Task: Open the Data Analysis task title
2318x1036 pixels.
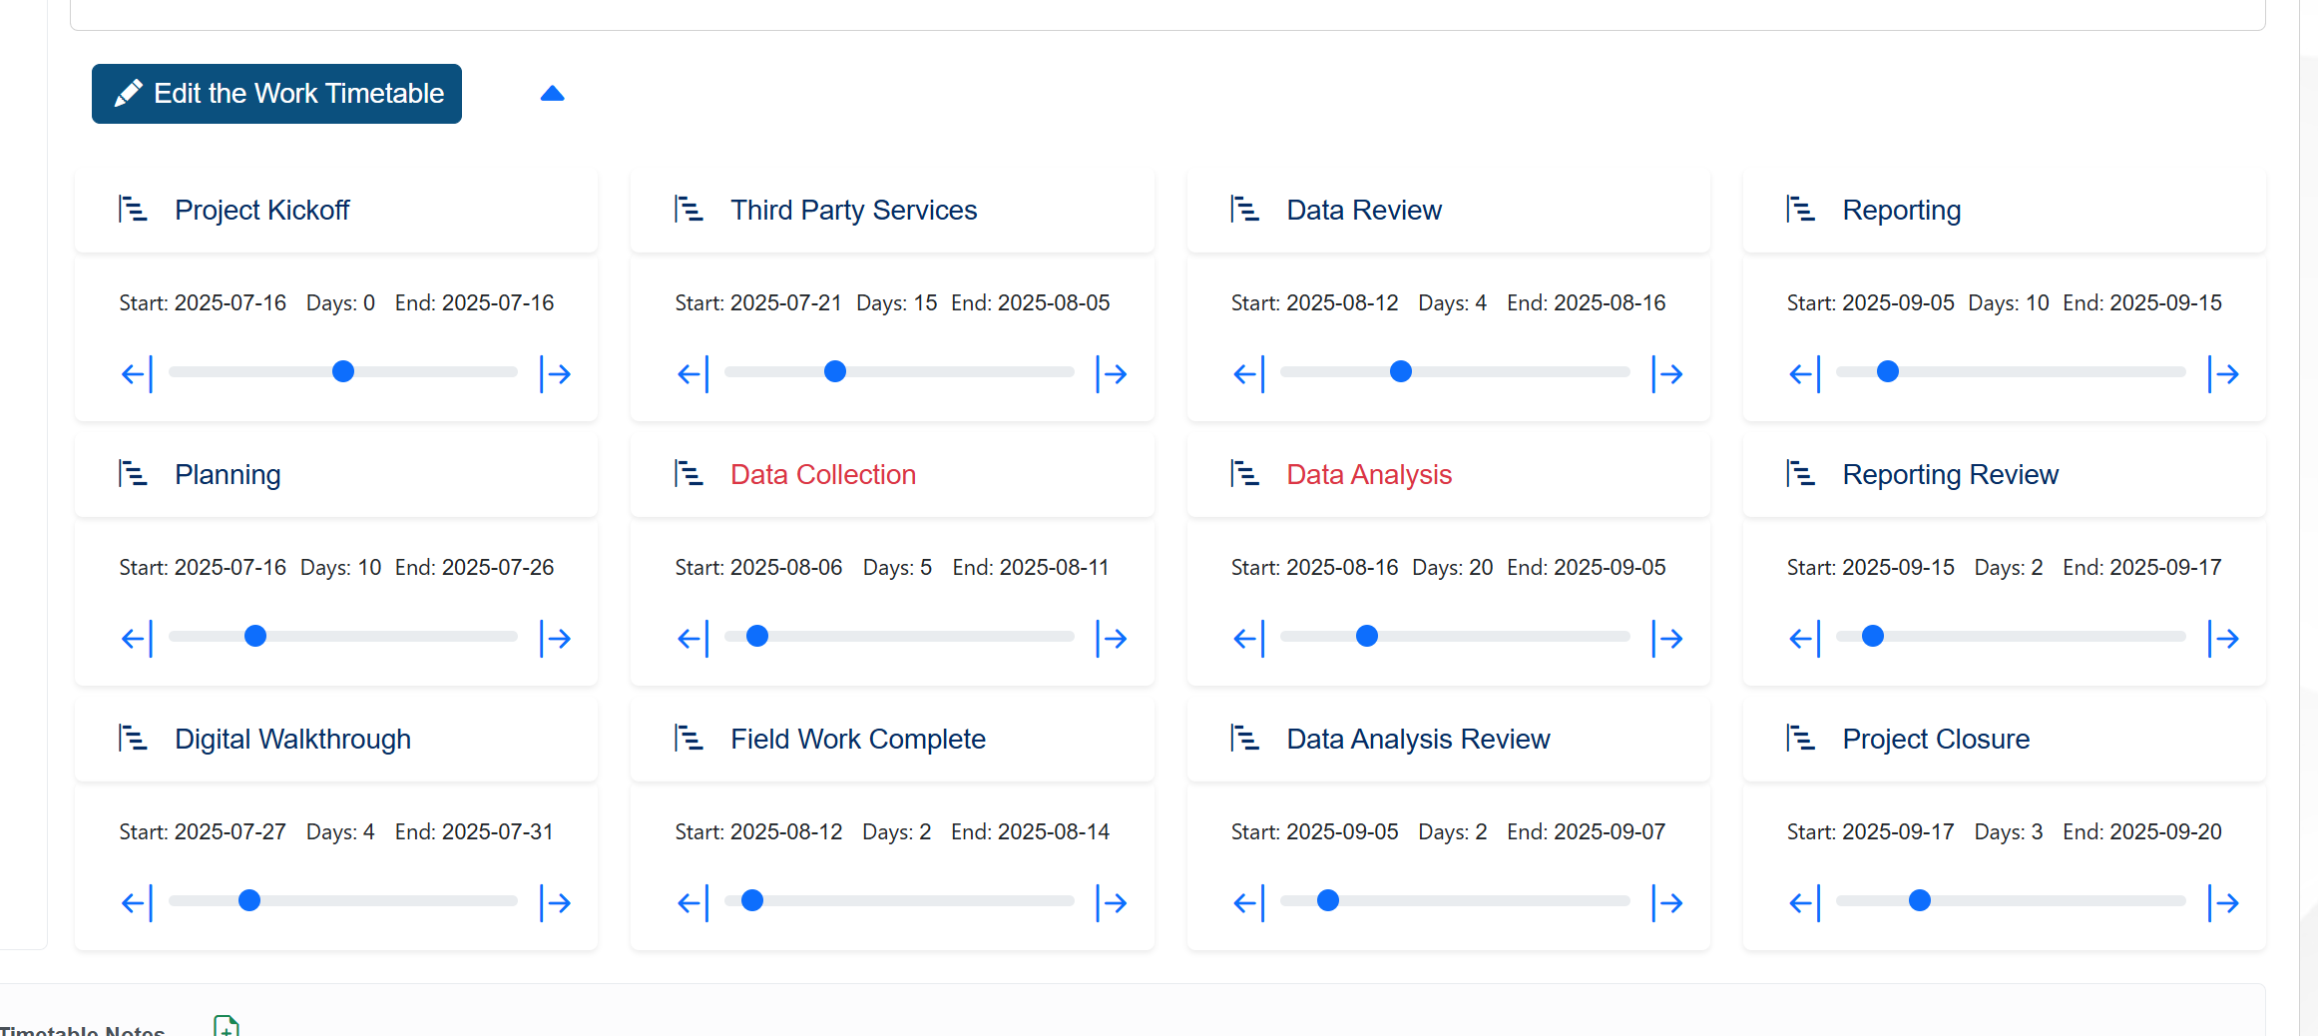Action: pyautogui.click(x=1368, y=474)
